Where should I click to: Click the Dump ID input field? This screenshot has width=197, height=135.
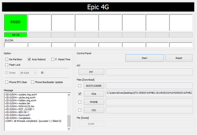click(48, 73)
